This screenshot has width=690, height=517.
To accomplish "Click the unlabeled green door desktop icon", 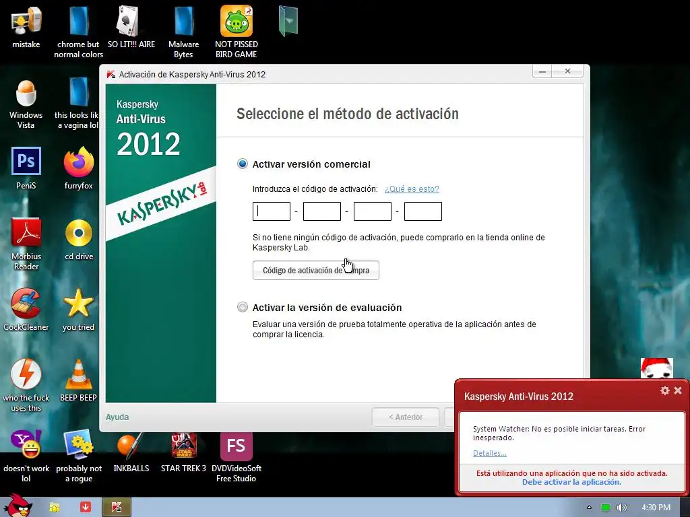I will 288,21.
